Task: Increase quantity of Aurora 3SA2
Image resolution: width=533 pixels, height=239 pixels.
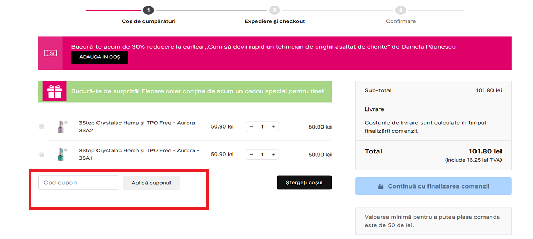Action: tap(273, 127)
